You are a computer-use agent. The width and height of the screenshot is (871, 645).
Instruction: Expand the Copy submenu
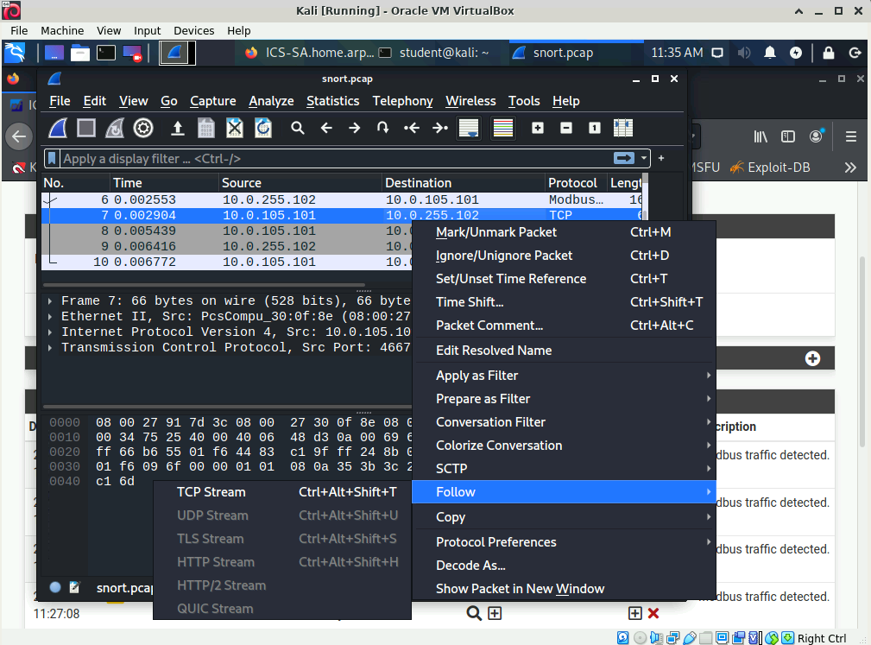tap(564, 517)
